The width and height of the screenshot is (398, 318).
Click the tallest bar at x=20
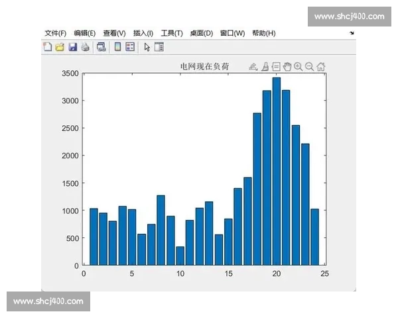pyautogui.click(x=277, y=172)
